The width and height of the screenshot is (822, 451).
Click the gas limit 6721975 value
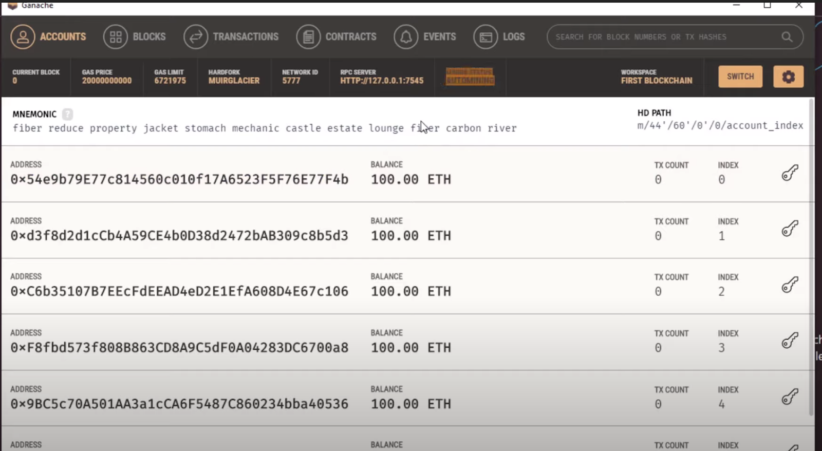(170, 81)
